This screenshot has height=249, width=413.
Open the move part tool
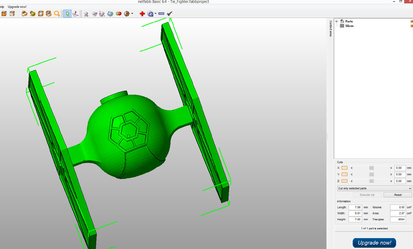86,14
